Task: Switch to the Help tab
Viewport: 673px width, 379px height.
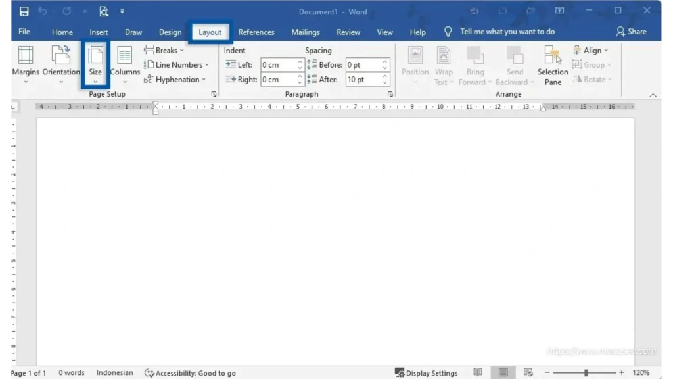Action: tap(417, 32)
